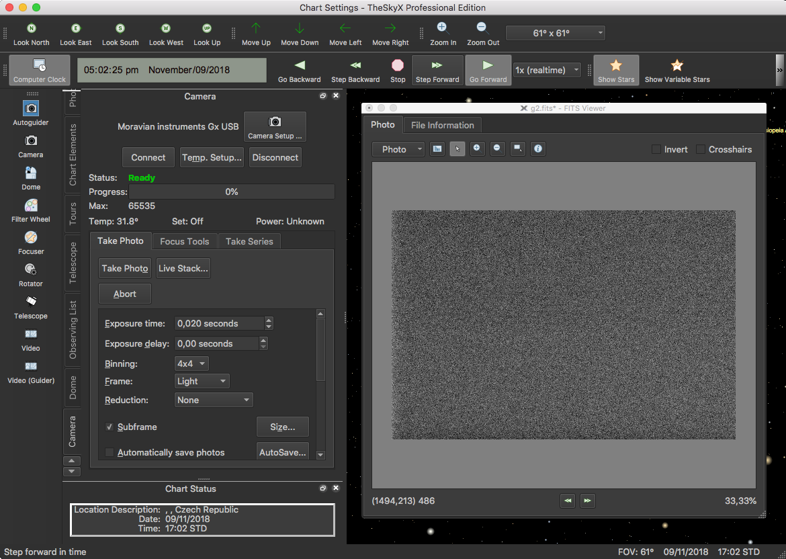Uncheck the Subframe checkbox
This screenshot has height=559, width=786.
(110, 427)
